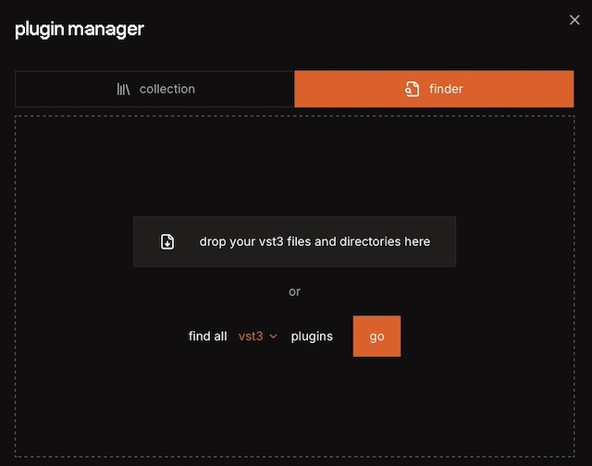Click the "drop your vst3 files" text
Image resolution: width=592 pixels, height=466 pixels.
coord(314,241)
